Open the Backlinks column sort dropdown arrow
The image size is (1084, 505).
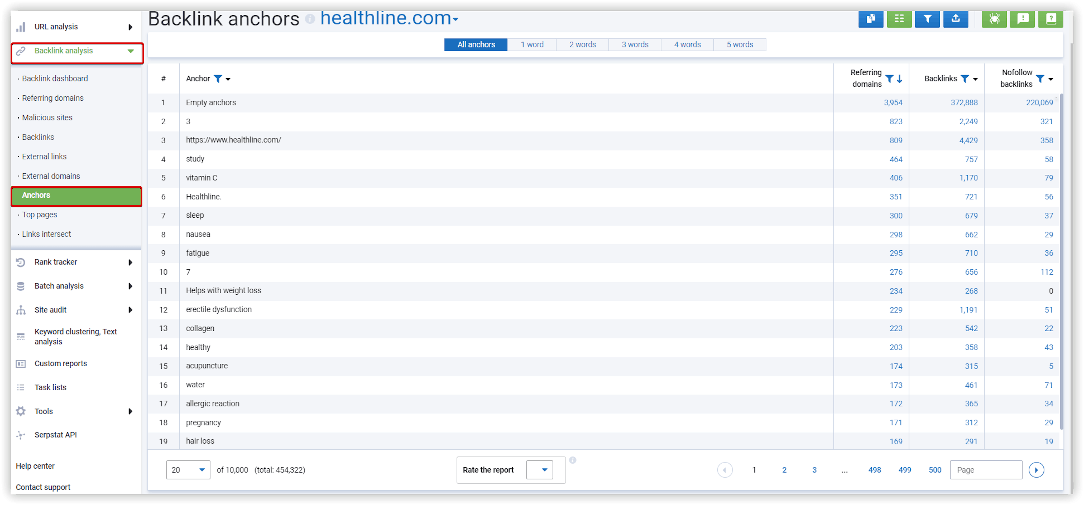(975, 79)
